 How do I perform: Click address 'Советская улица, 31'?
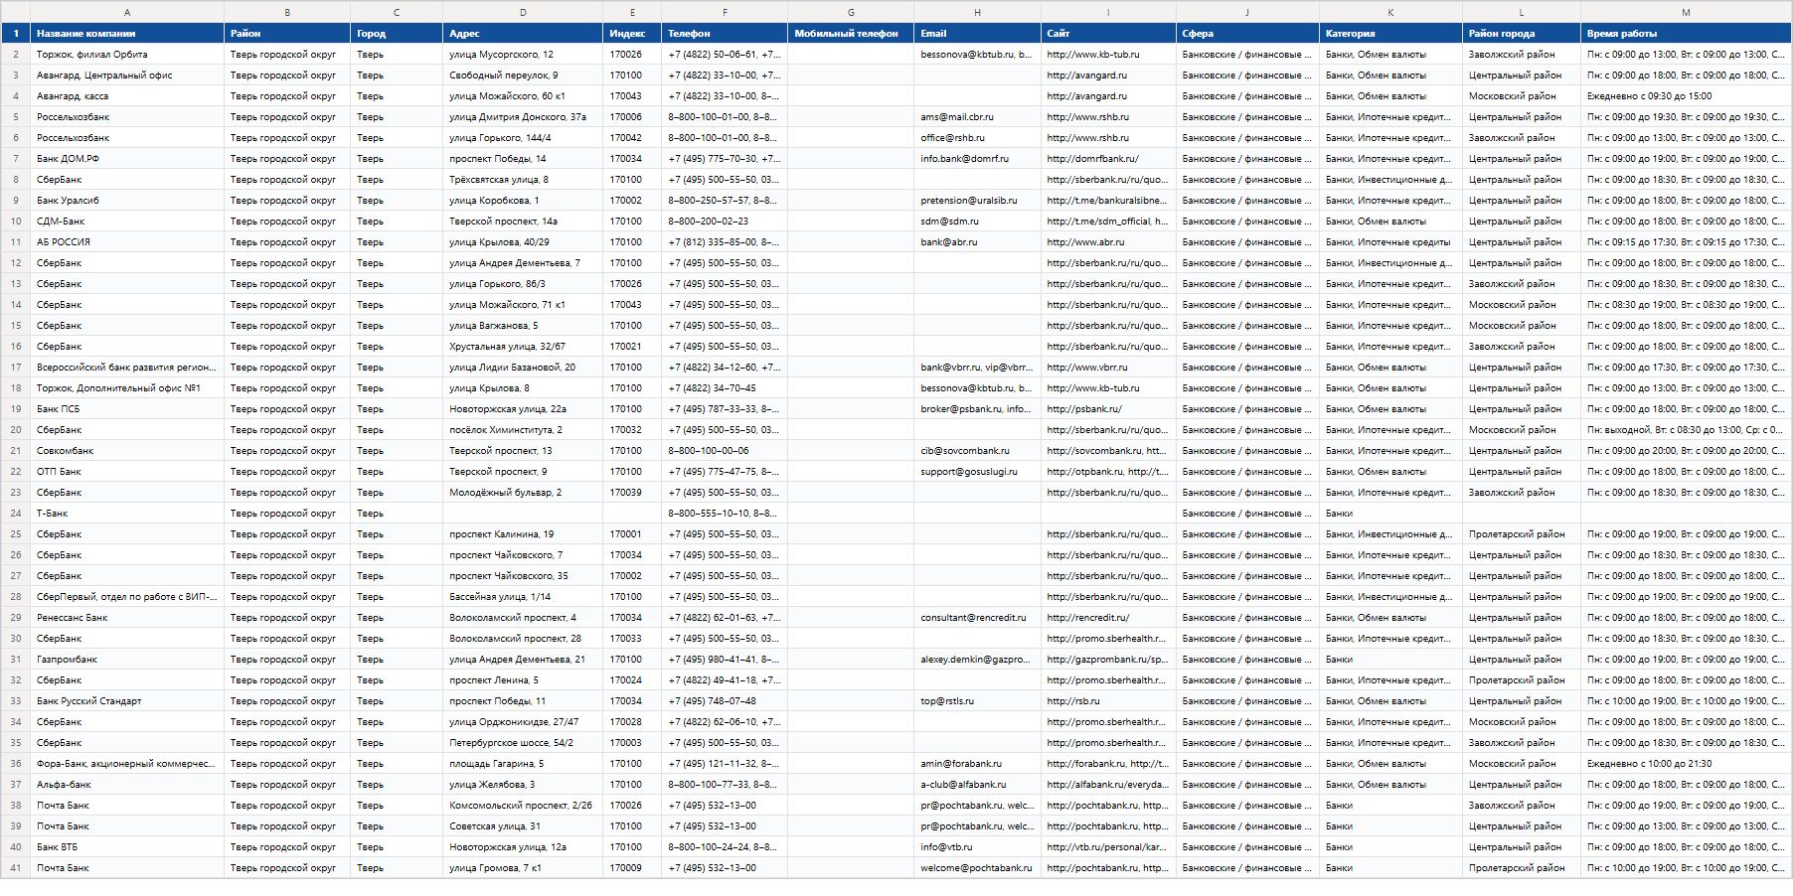pos(523,826)
